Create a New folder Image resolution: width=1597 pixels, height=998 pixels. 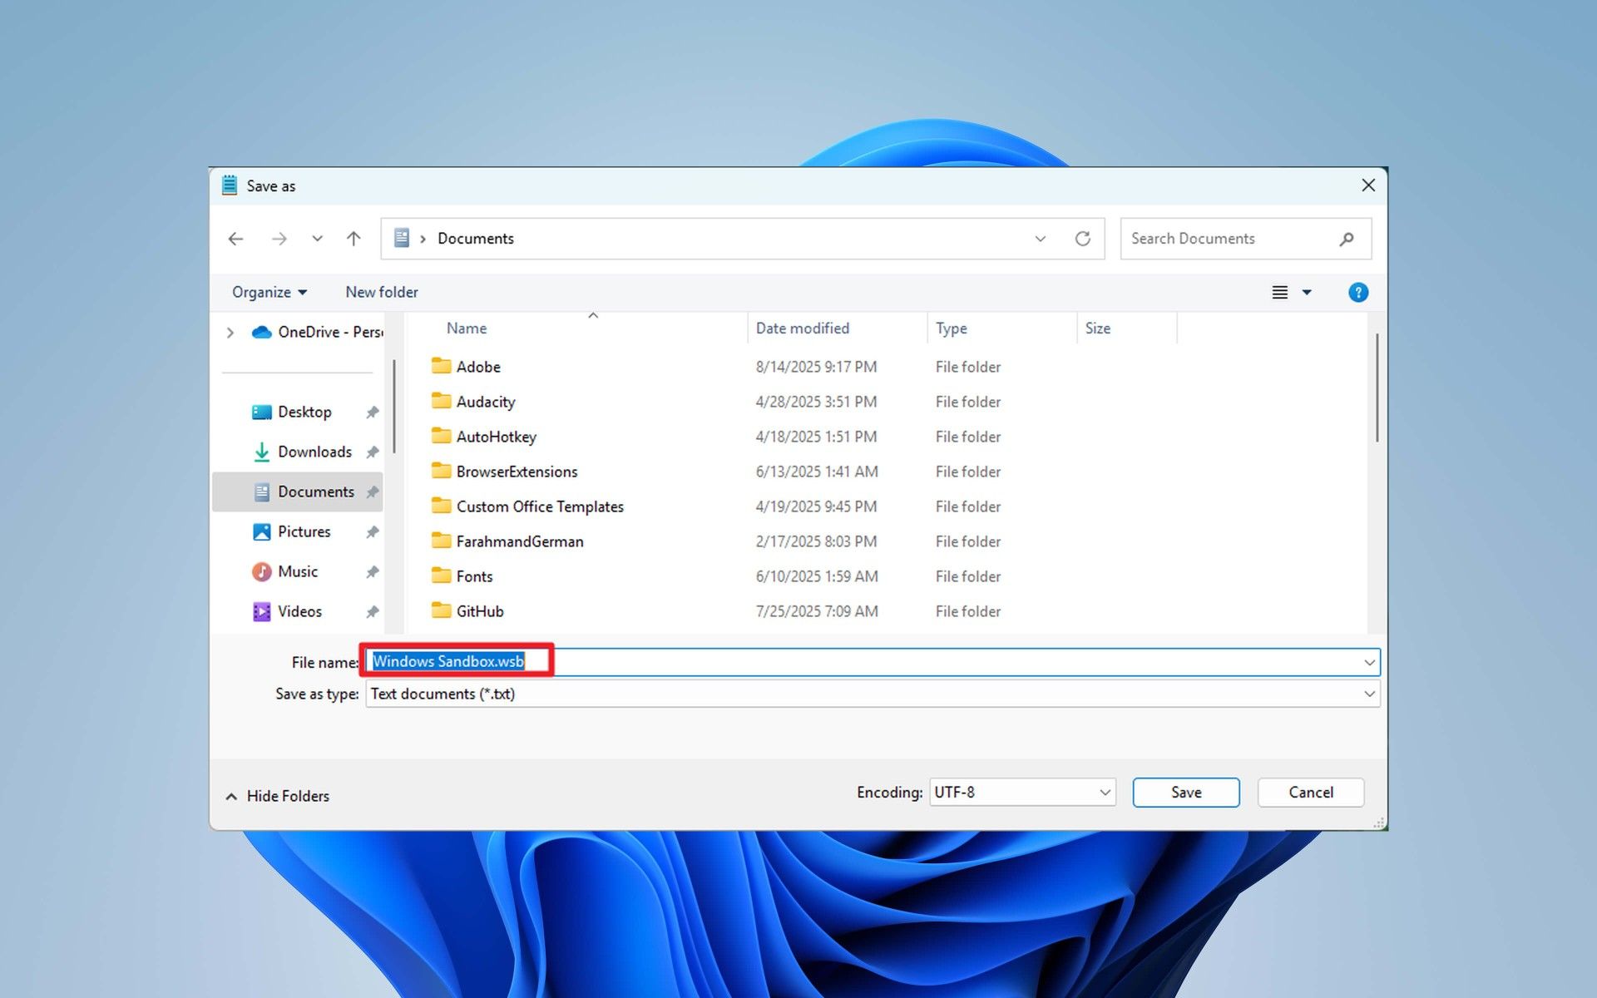(x=382, y=292)
